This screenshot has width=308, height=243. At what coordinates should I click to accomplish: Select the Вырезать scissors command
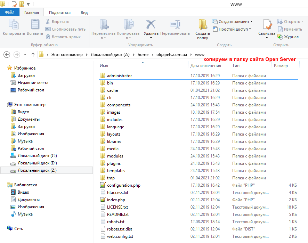click(x=57, y=22)
